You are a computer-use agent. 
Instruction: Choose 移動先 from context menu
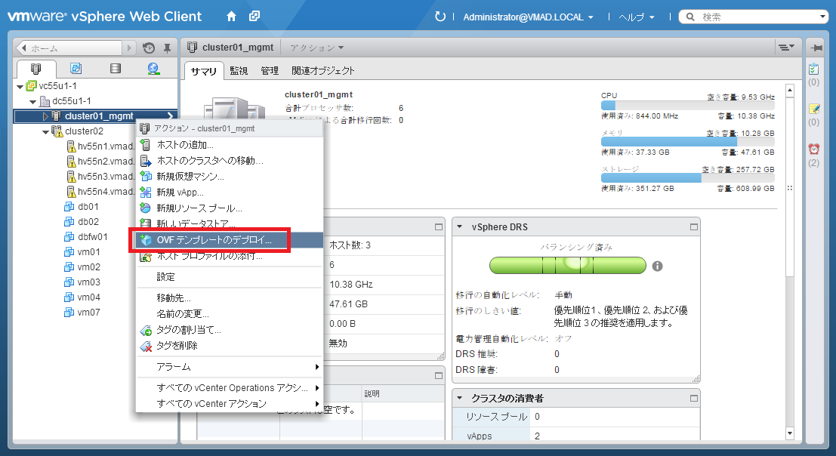tap(230, 297)
